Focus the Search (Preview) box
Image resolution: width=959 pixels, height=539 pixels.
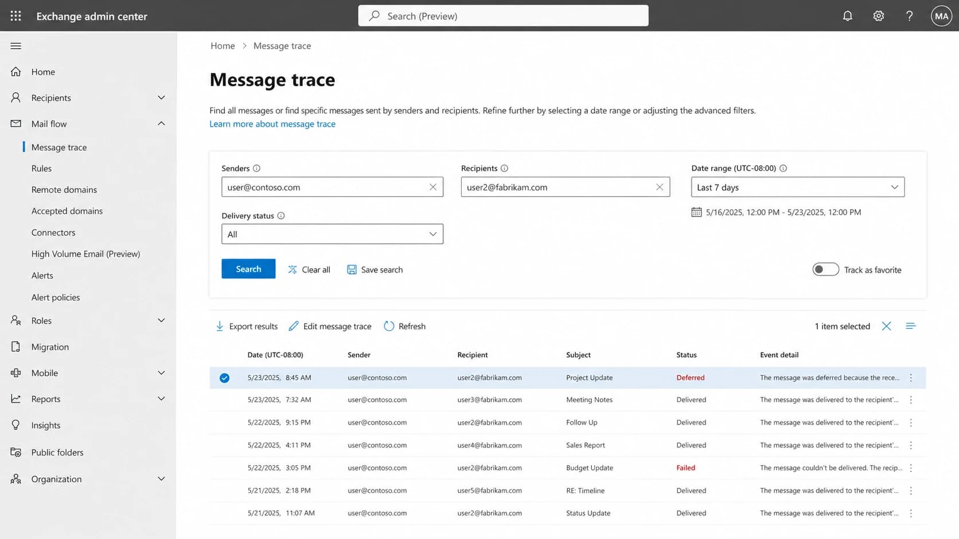click(x=503, y=16)
